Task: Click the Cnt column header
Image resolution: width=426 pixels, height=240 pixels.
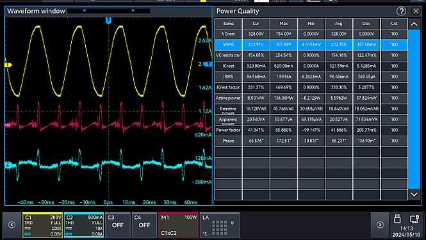Action: (x=394, y=23)
